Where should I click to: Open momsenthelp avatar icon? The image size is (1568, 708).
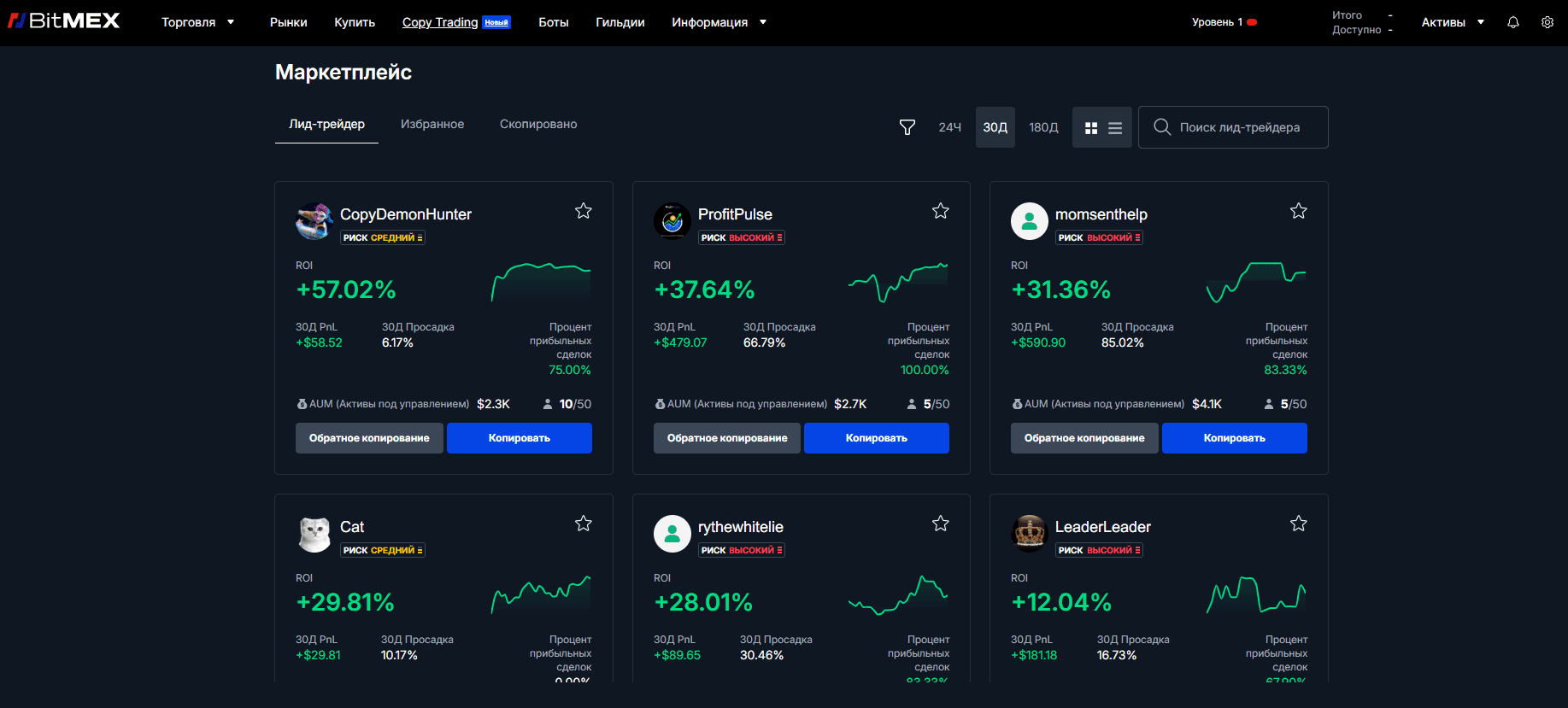click(1030, 221)
